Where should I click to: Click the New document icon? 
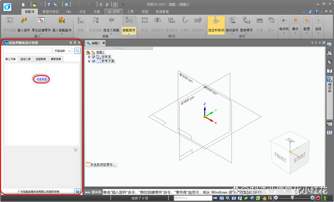(24, 4)
